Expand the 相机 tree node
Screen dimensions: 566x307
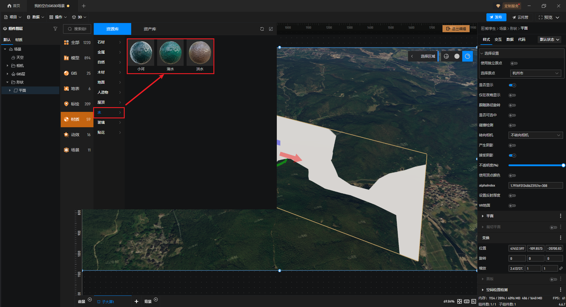point(7,66)
